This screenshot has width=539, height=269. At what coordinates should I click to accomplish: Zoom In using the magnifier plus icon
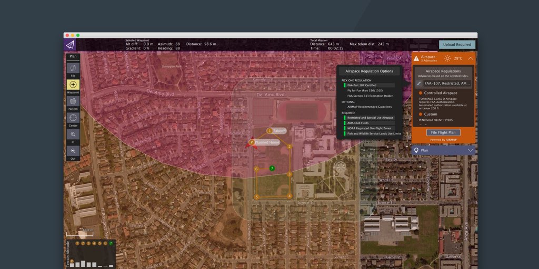coord(73,134)
